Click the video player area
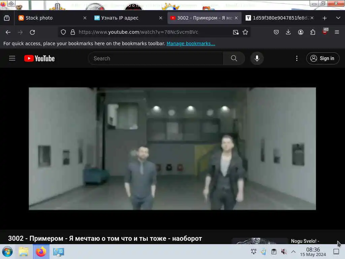Image resolution: width=345 pixels, height=259 pixels. click(172, 149)
